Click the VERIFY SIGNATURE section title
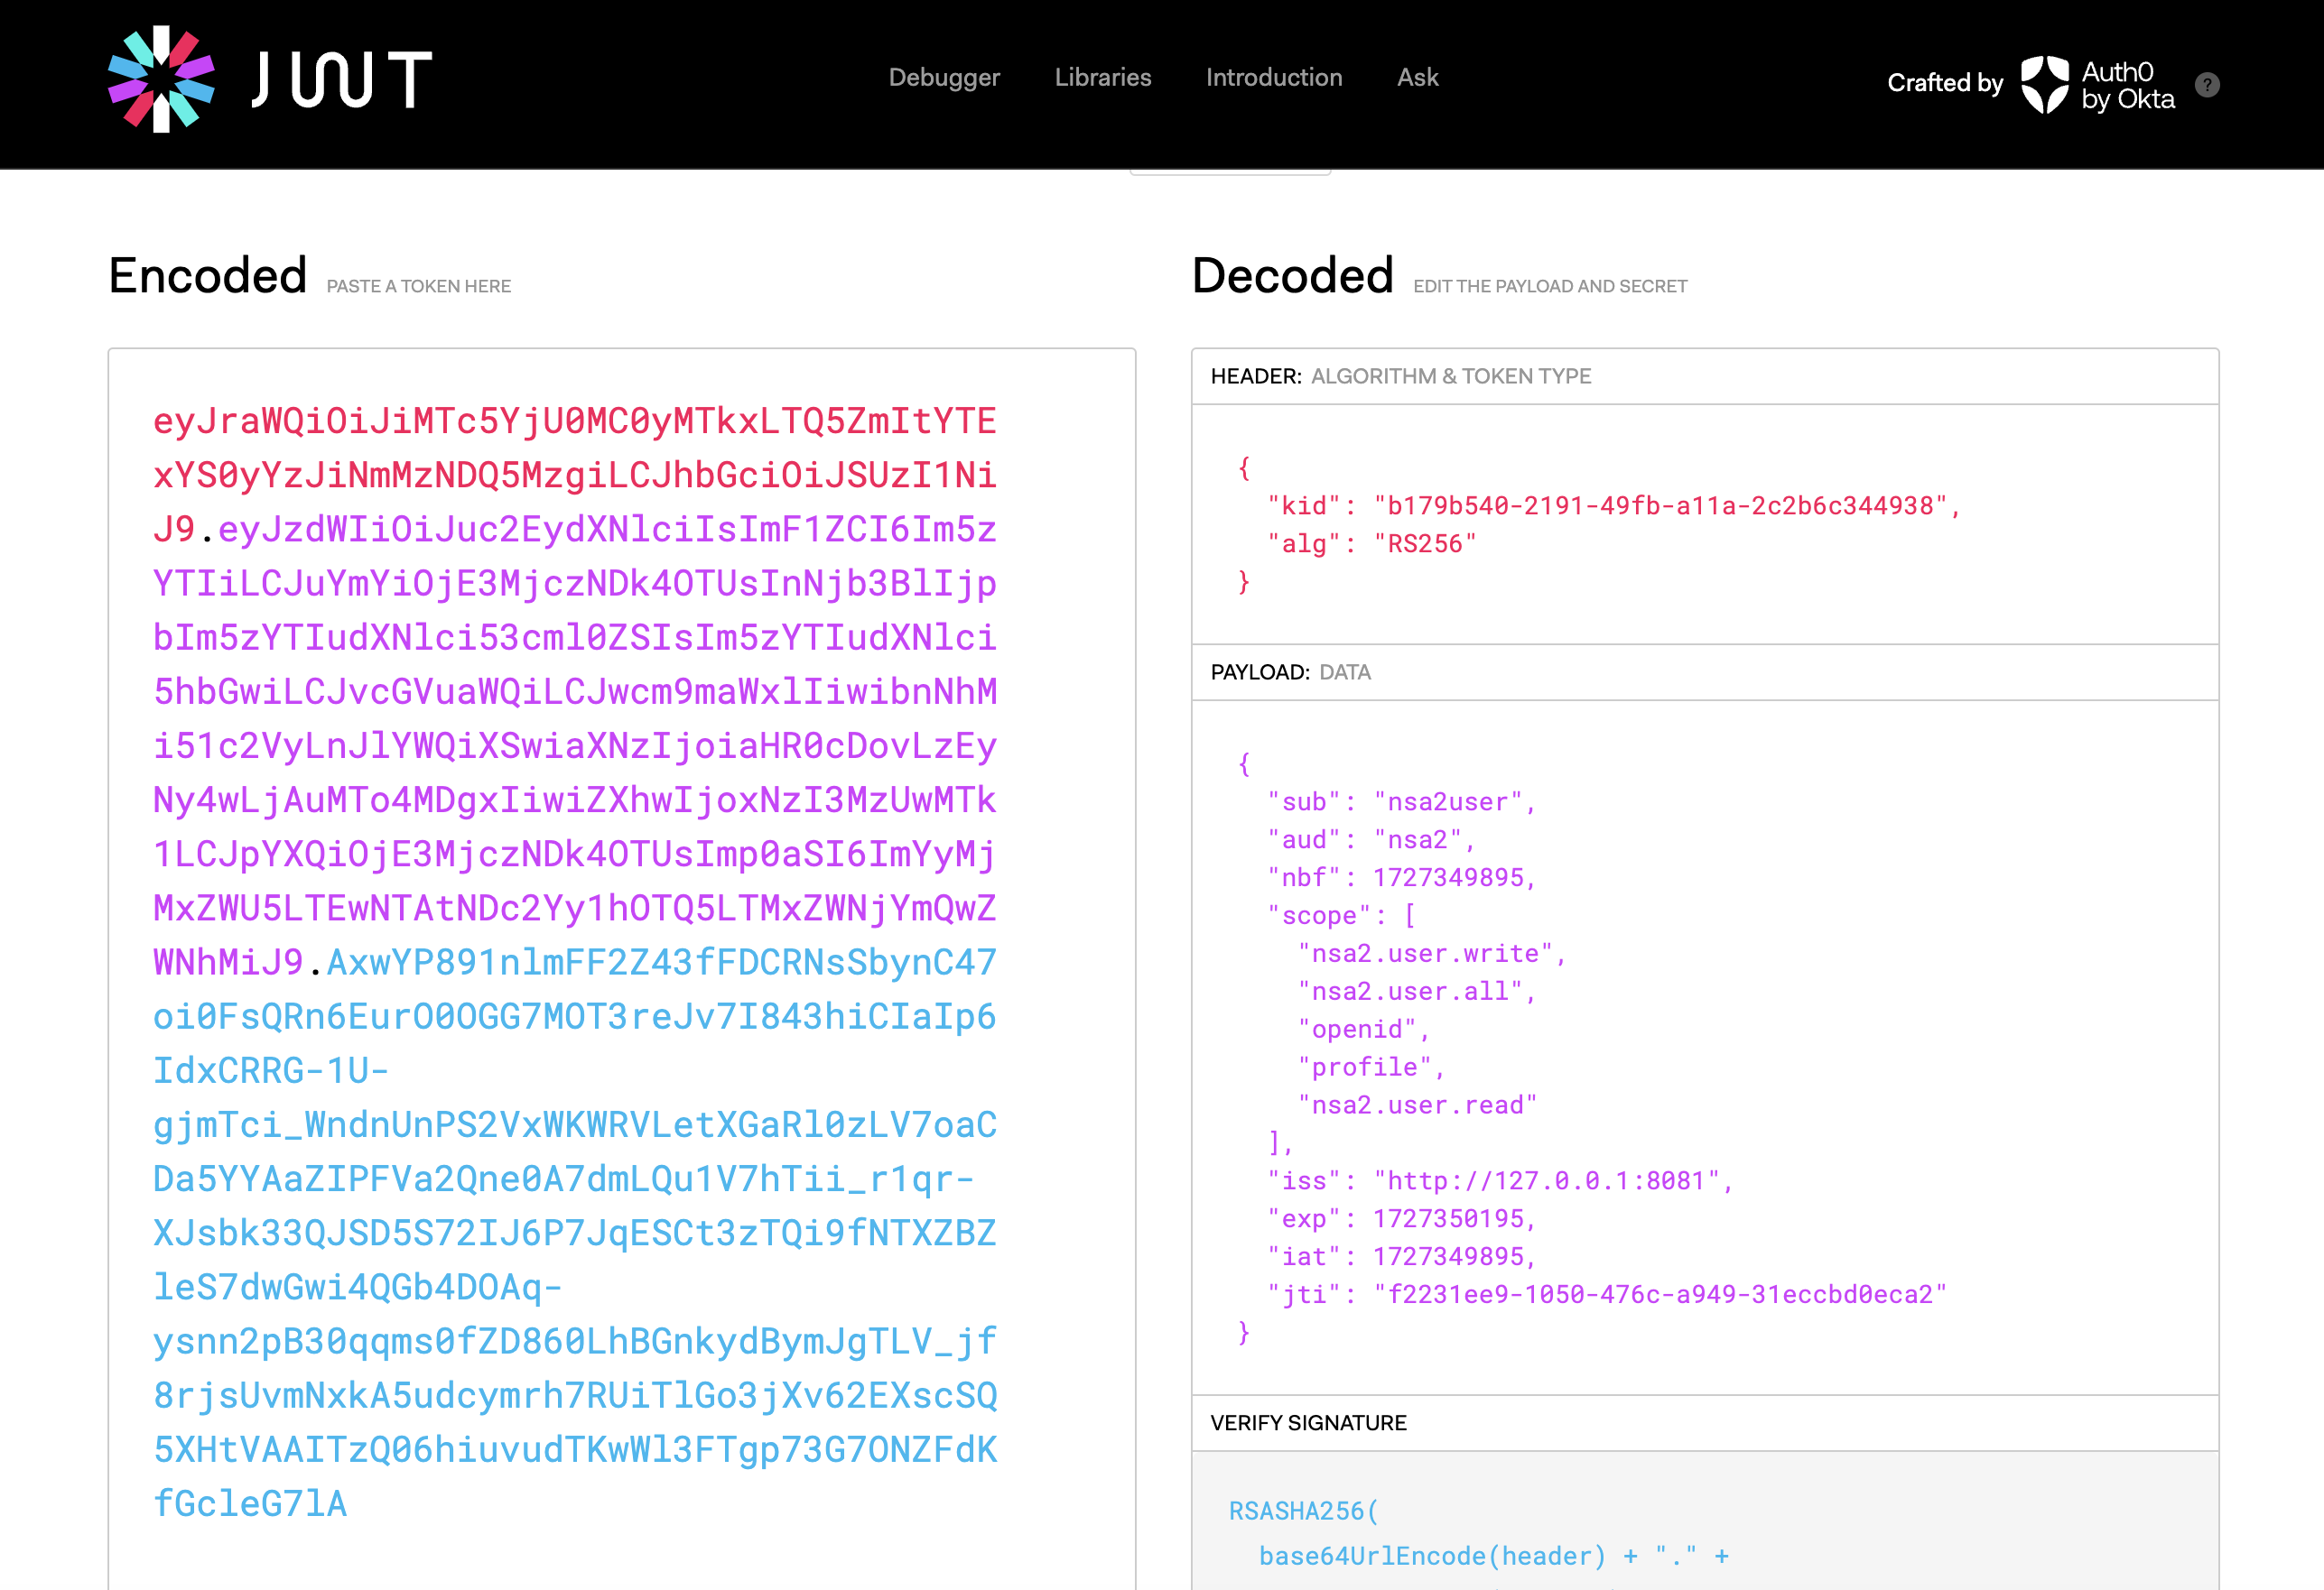Viewport: 2324px width, 1590px height. click(1308, 1423)
